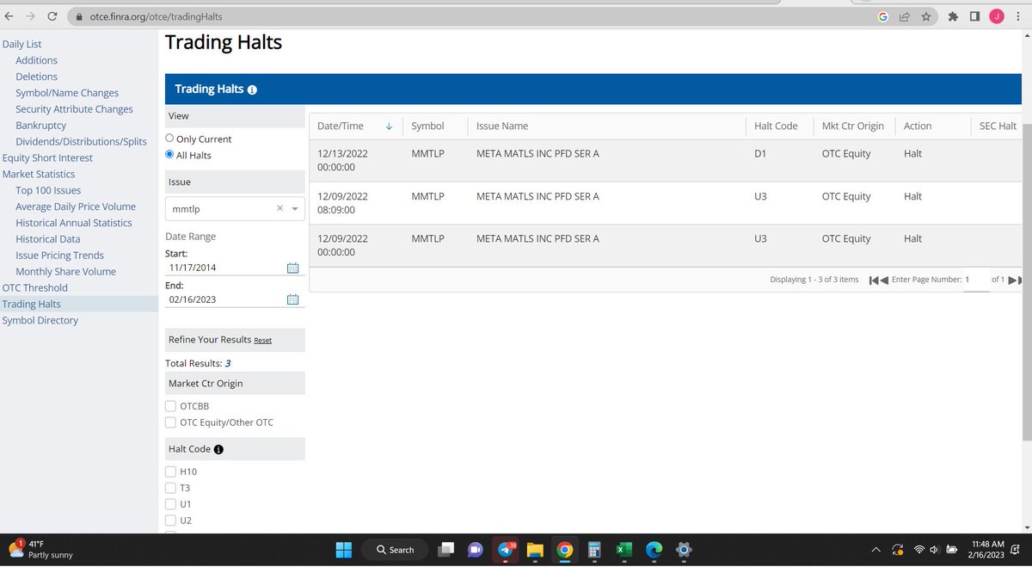Toggle the browser side panel icon
Screen dimensions: 1032x567
point(974,15)
